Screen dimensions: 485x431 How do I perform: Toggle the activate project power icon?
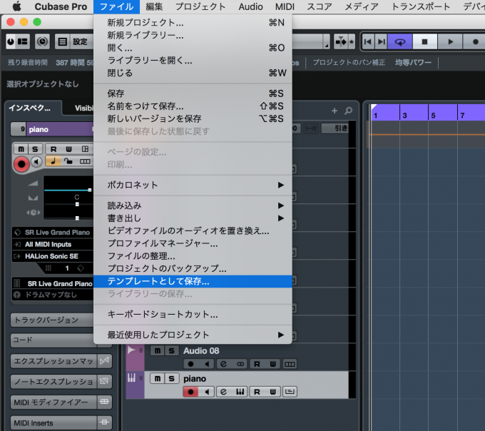[x=11, y=41]
